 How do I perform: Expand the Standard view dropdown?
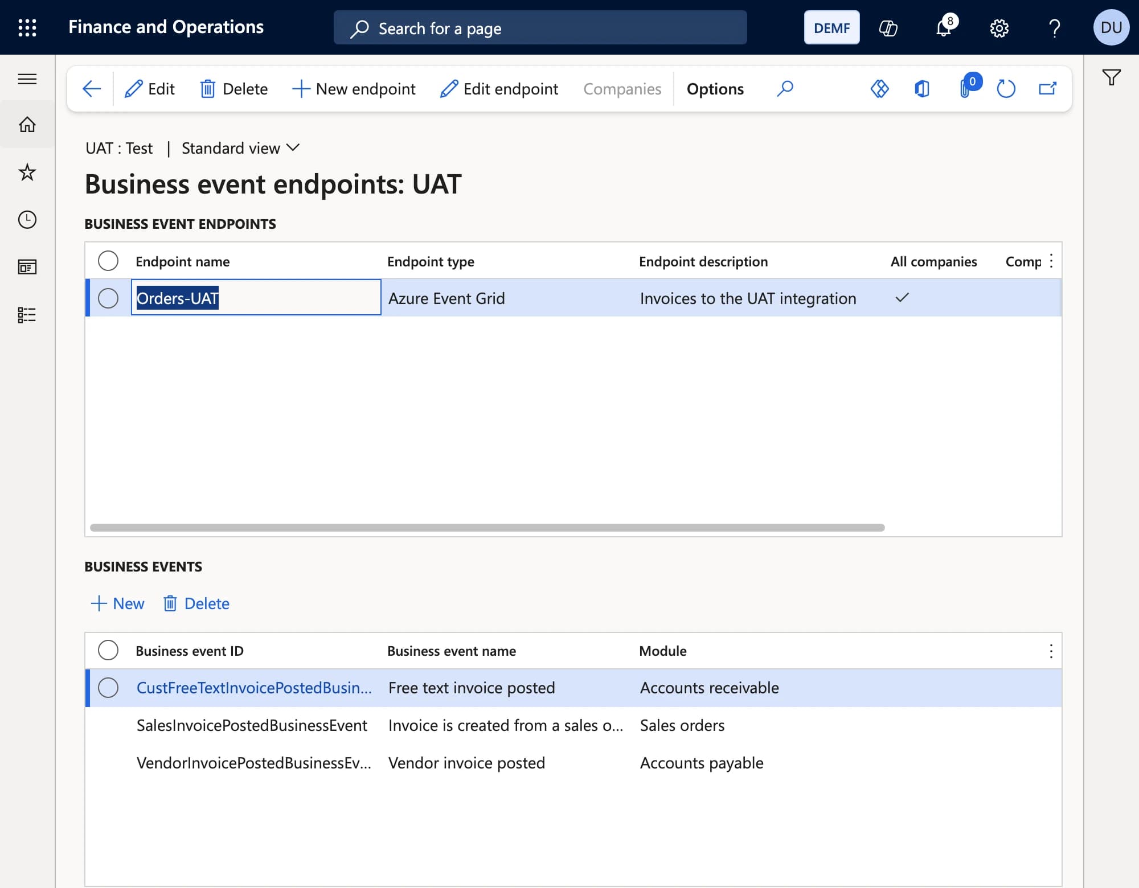(240, 148)
